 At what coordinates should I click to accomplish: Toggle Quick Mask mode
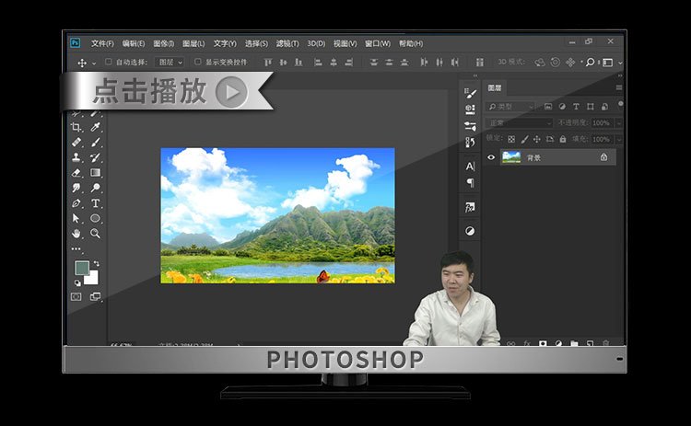[x=76, y=296]
